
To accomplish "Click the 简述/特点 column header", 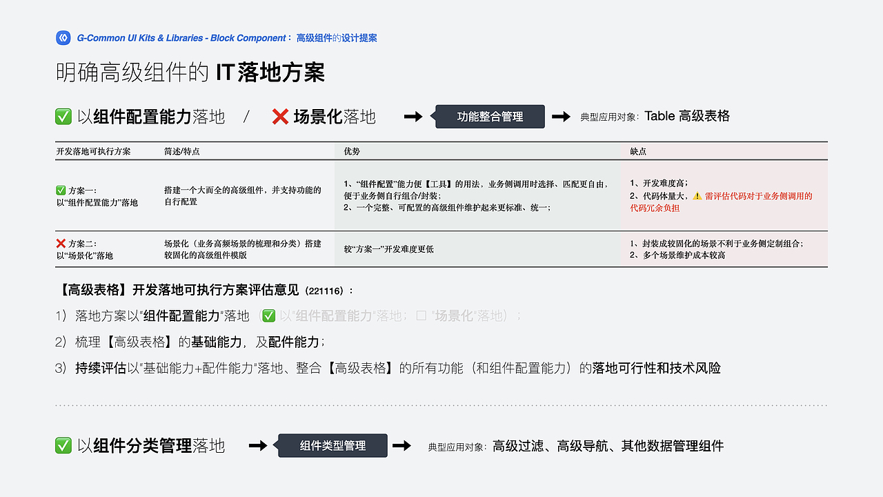I will click(x=182, y=151).
